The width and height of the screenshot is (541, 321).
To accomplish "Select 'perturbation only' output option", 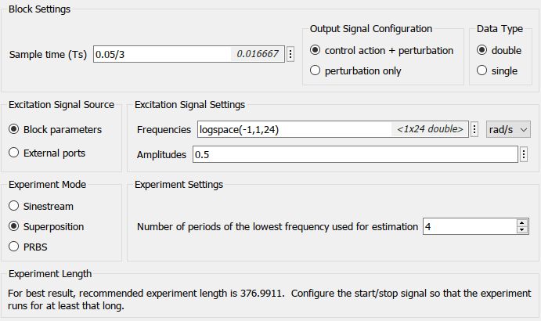I will [x=316, y=70].
